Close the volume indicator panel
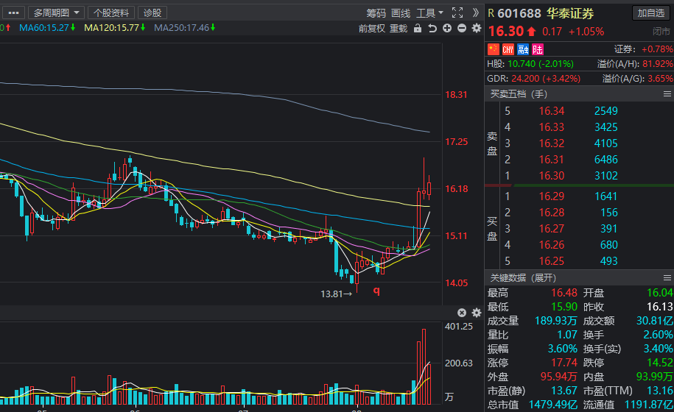 pos(462,313)
